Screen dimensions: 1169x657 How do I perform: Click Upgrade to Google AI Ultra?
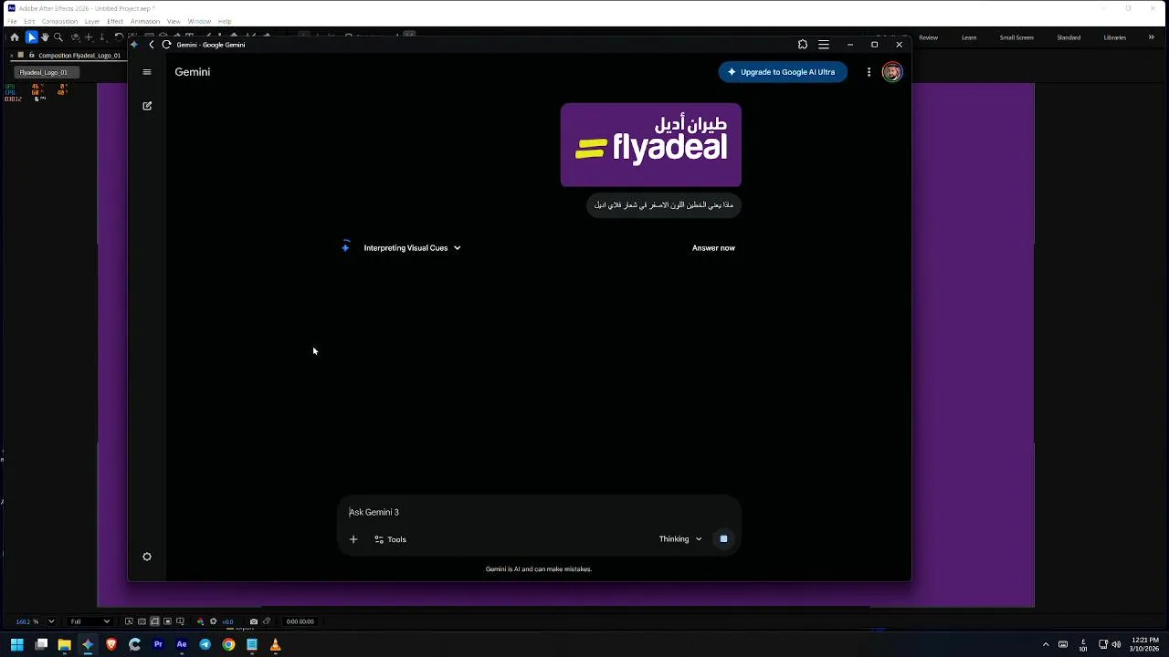[783, 72]
